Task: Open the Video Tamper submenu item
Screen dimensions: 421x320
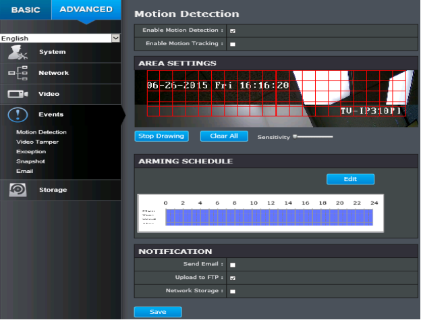Action: 37,142
